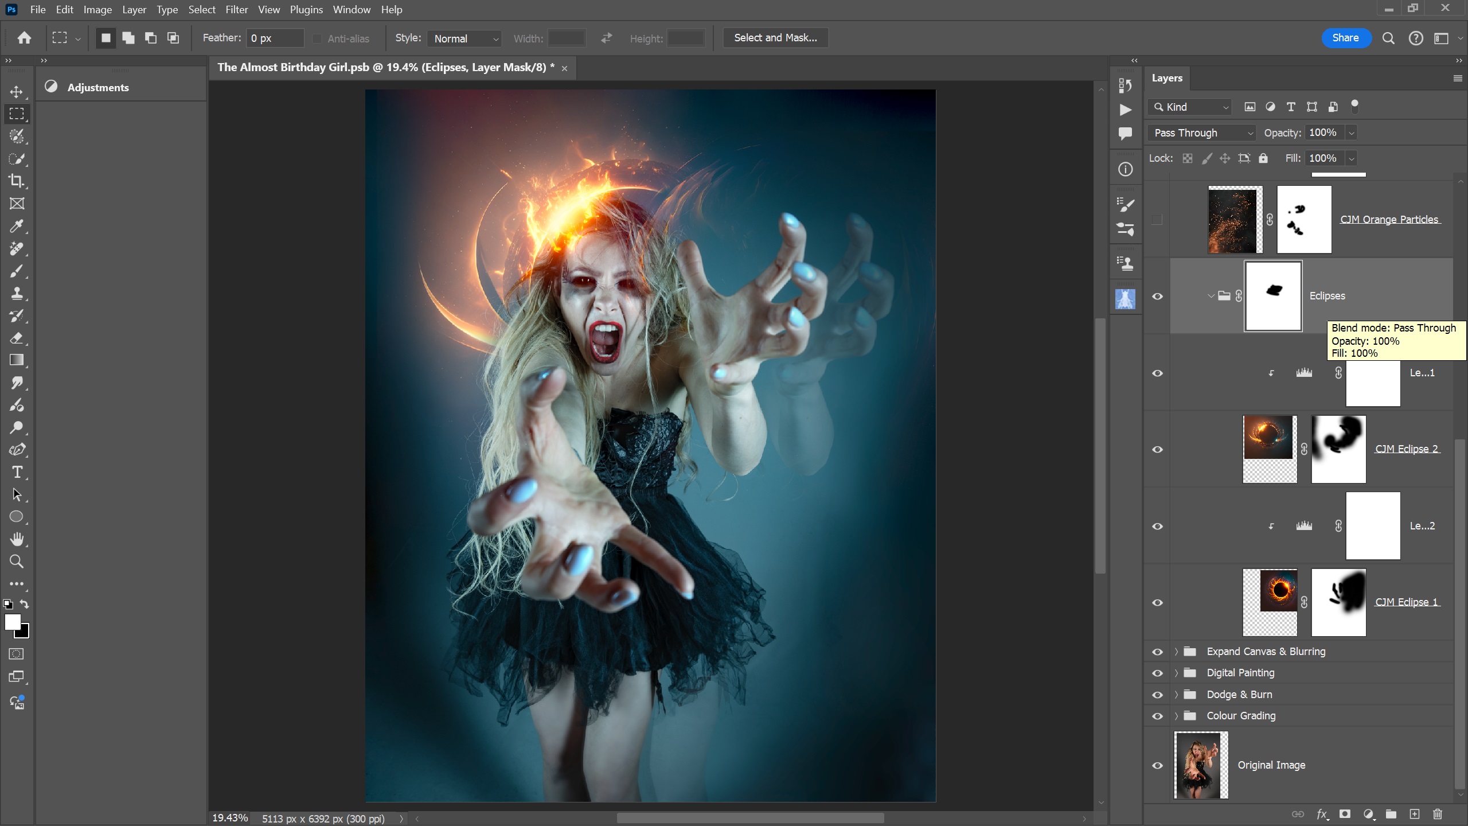Screen dimensions: 1468x826
Task: Click the delete layer trash icon
Action: [x=1437, y=814]
